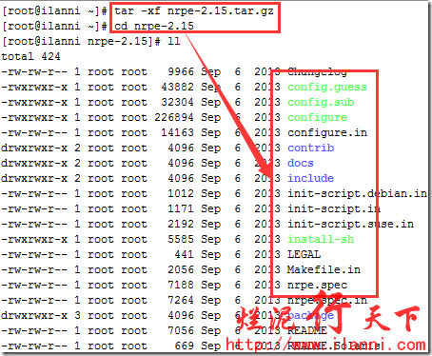Click the 'tar -xf nrpe-2.15.tar.gz' command text
Image resolution: width=432 pixels, height=356 pixels.
tap(193, 11)
